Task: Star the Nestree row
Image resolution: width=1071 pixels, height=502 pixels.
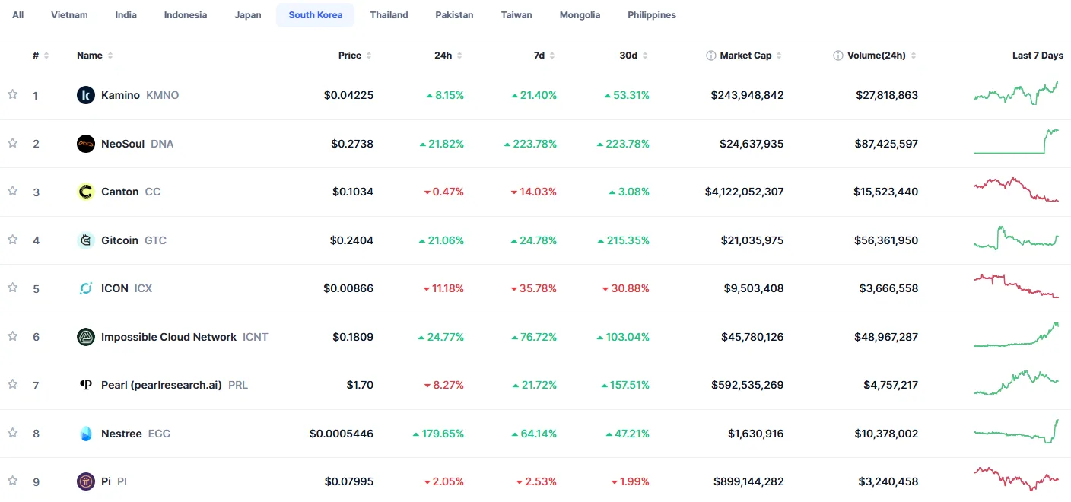Action: [x=12, y=433]
